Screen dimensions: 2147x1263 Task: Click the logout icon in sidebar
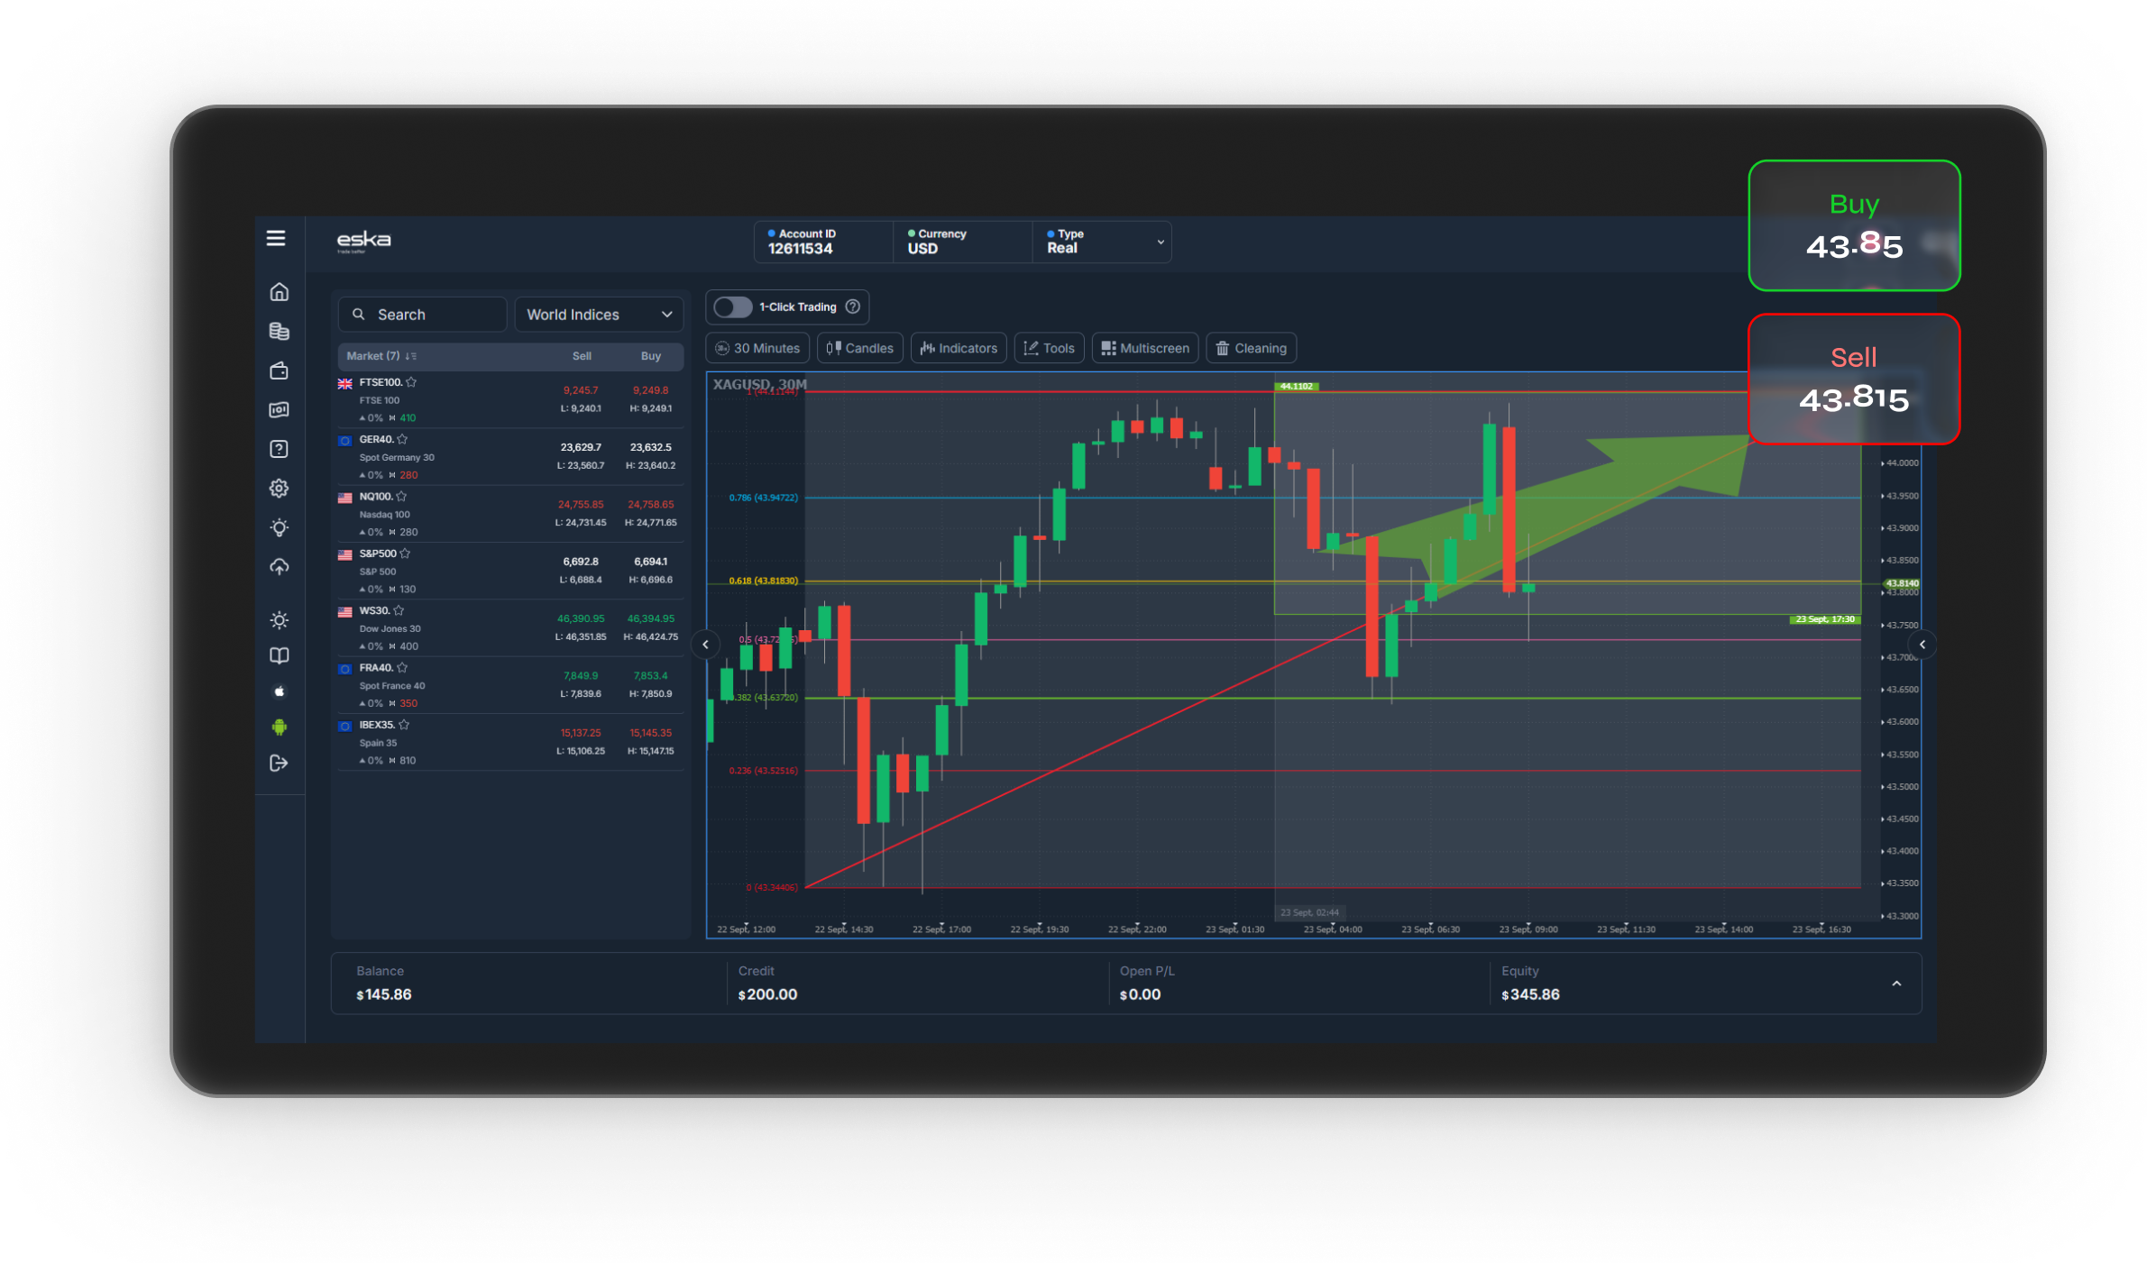(280, 764)
